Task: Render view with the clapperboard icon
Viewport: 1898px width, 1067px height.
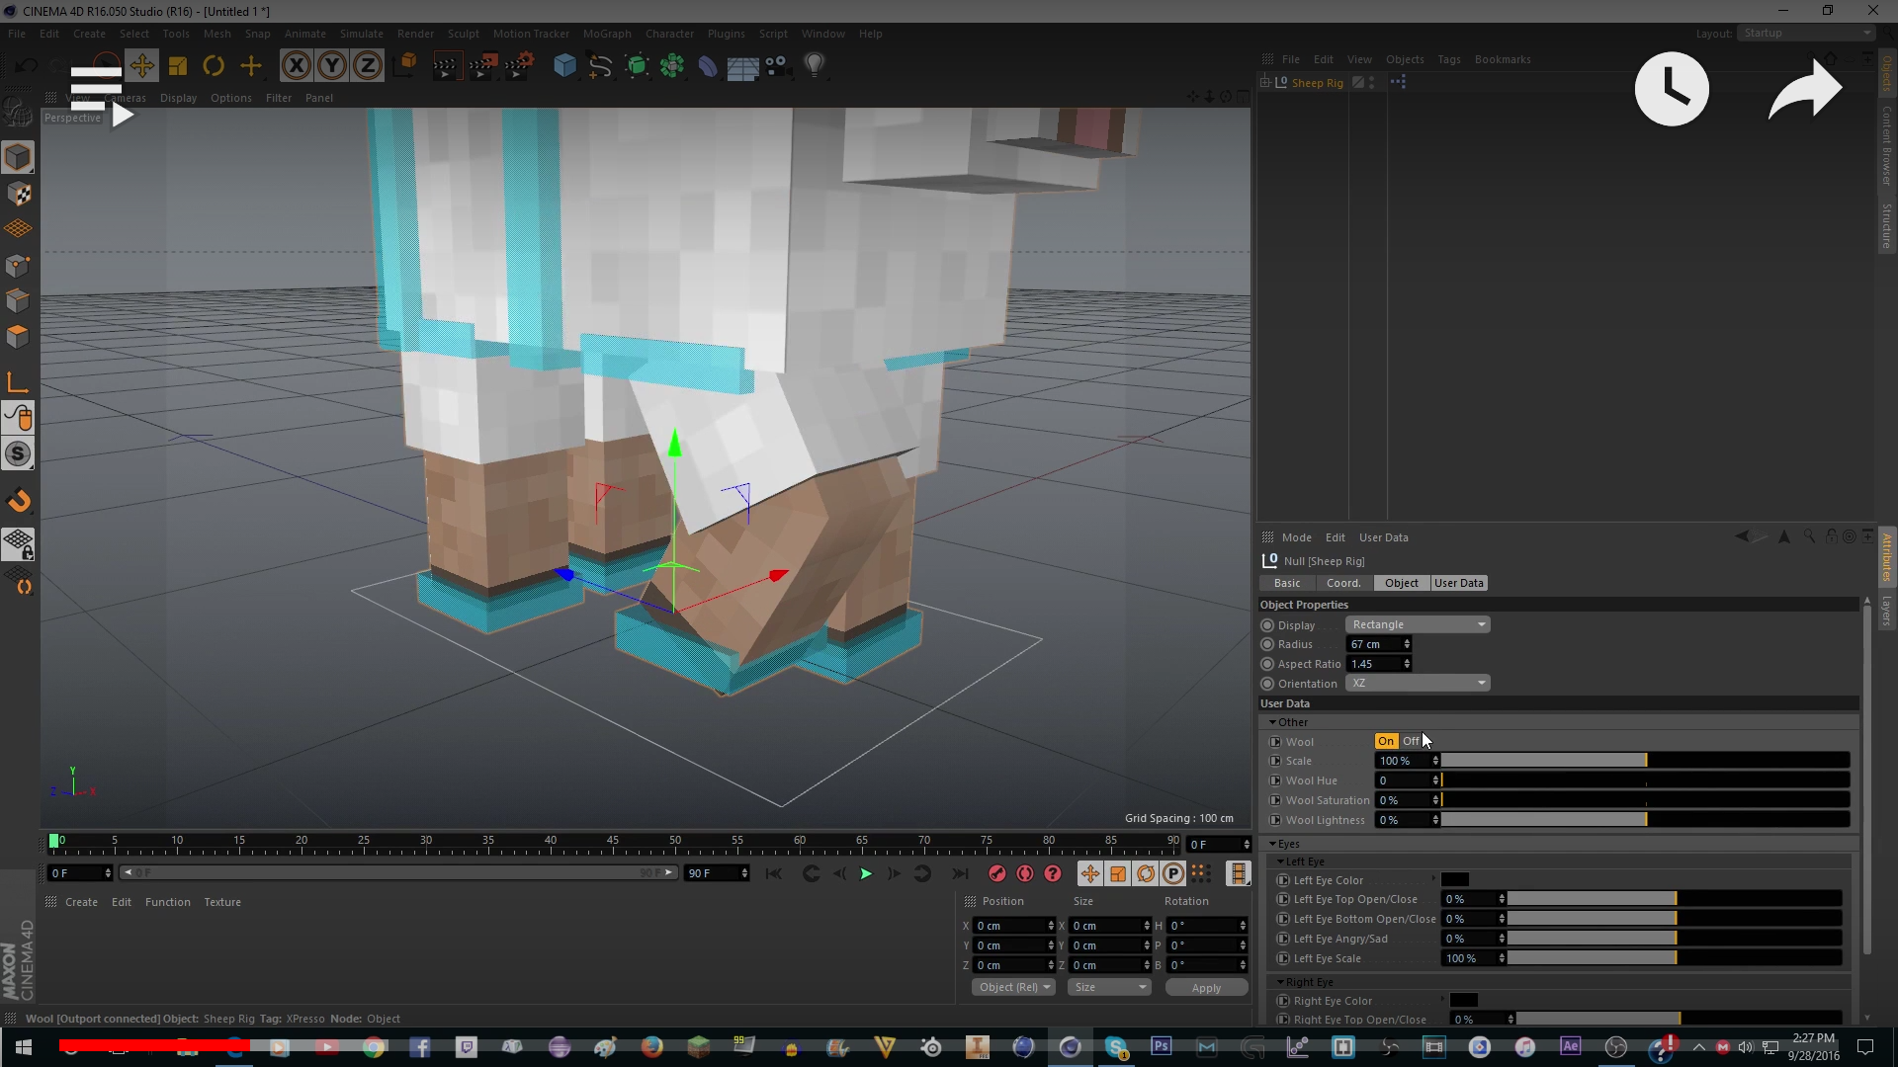Action: click(x=445, y=65)
